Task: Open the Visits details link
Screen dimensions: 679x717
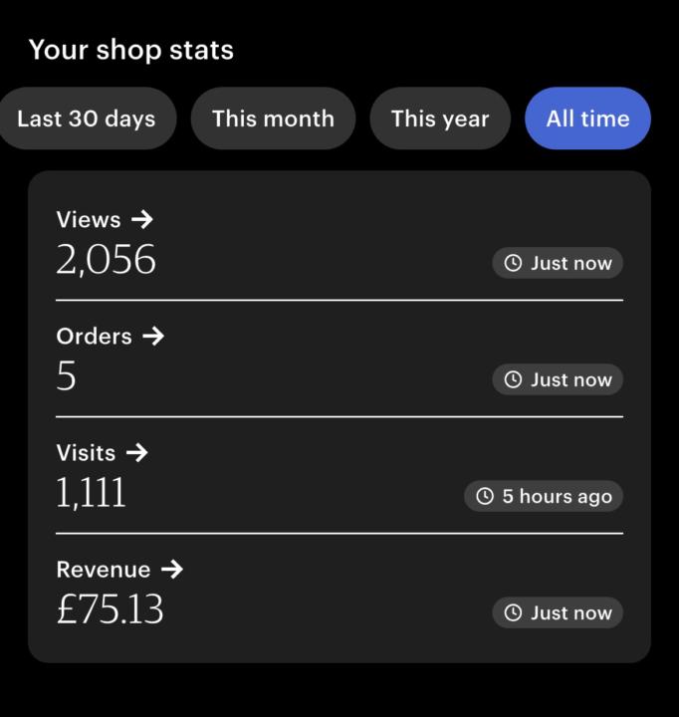Action: pos(87,452)
